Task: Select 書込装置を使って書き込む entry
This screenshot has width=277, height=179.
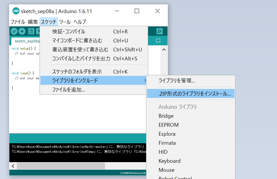Action: [94, 50]
